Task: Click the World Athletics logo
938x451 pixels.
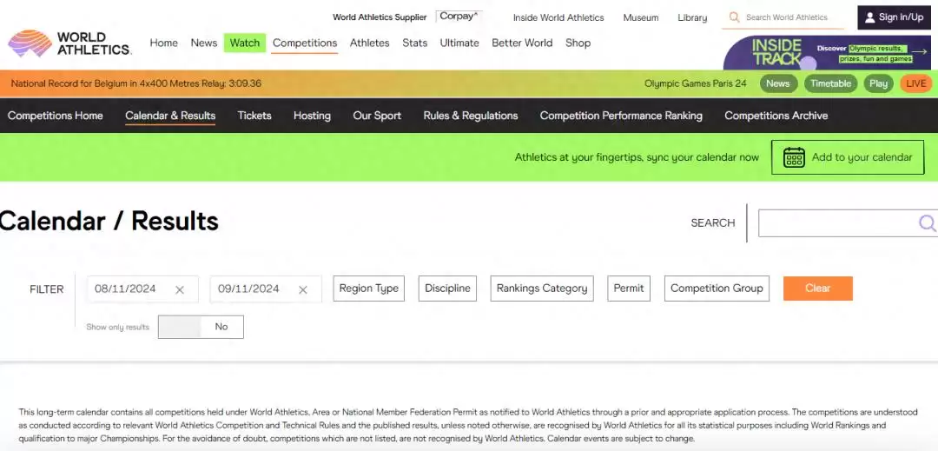Action: [x=69, y=43]
